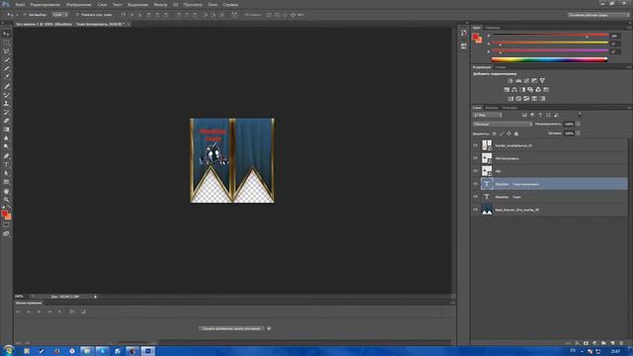
Task: Open the Окно menu
Action: click(x=213, y=4)
